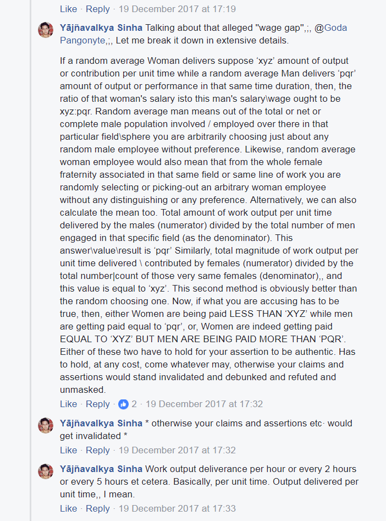Open the 17:32 timestamp under the "otherwise your claims" correction comment
The height and width of the screenshot is (521, 386).
click(x=177, y=450)
